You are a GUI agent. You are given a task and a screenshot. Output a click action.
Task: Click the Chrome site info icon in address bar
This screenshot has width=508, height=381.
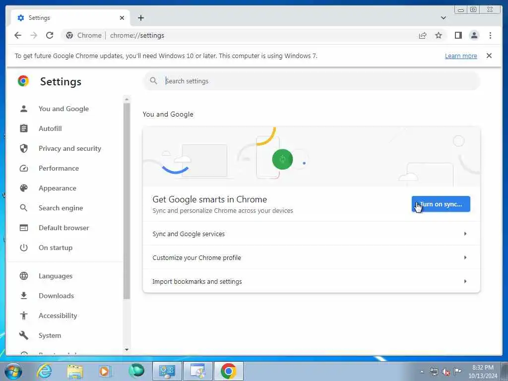pyautogui.click(x=69, y=35)
